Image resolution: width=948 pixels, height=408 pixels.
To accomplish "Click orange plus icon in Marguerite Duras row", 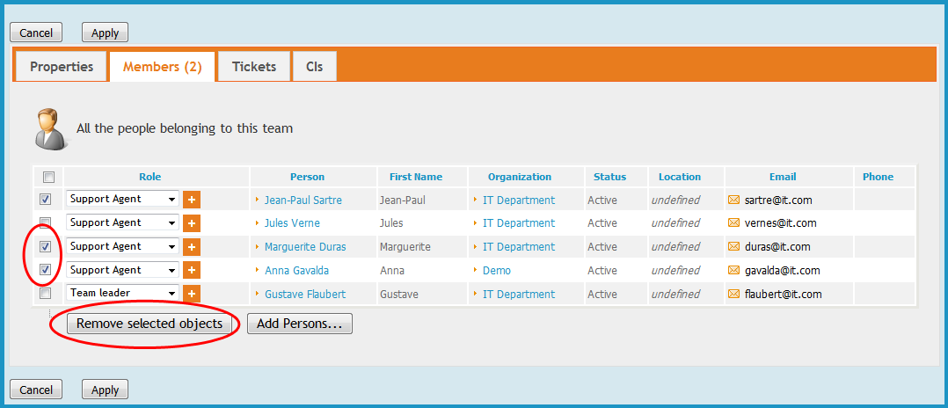I will [x=192, y=247].
